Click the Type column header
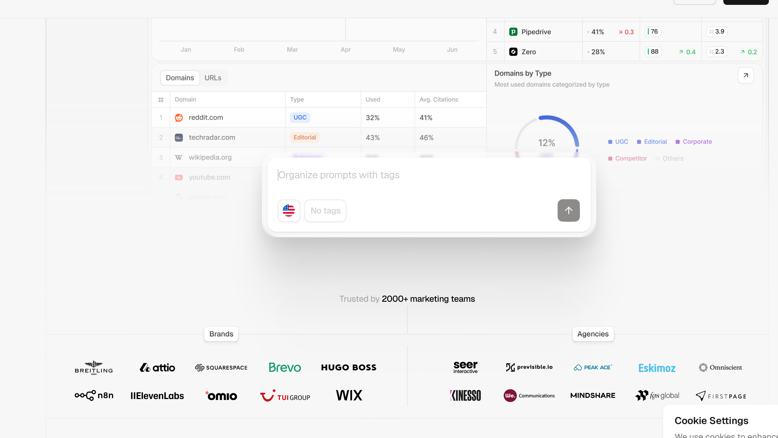 tap(297, 99)
